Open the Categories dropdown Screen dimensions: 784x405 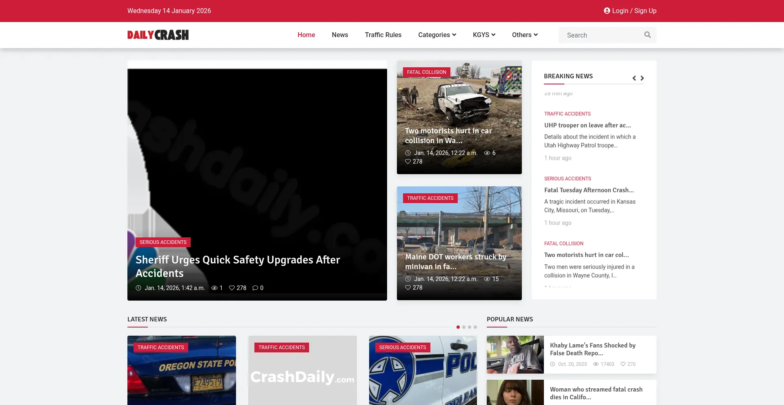click(x=437, y=35)
